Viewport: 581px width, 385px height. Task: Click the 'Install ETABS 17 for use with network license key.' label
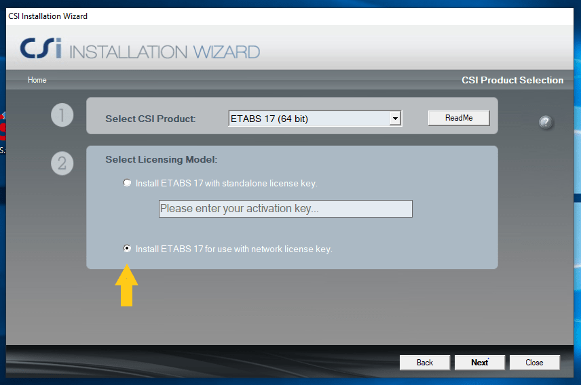coord(233,249)
